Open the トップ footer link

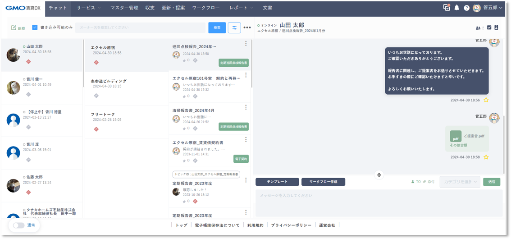(x=181, y=225)
